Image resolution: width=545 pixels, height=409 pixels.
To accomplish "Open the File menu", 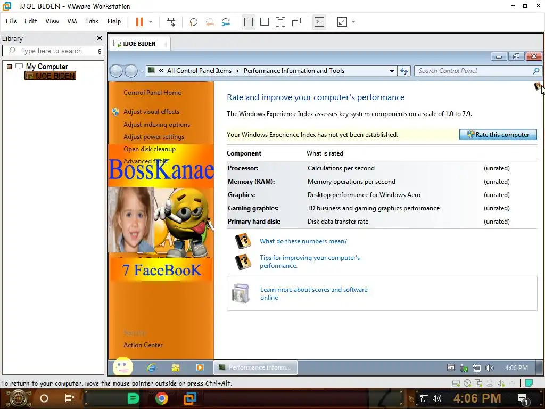I will (x=12, y=21).
